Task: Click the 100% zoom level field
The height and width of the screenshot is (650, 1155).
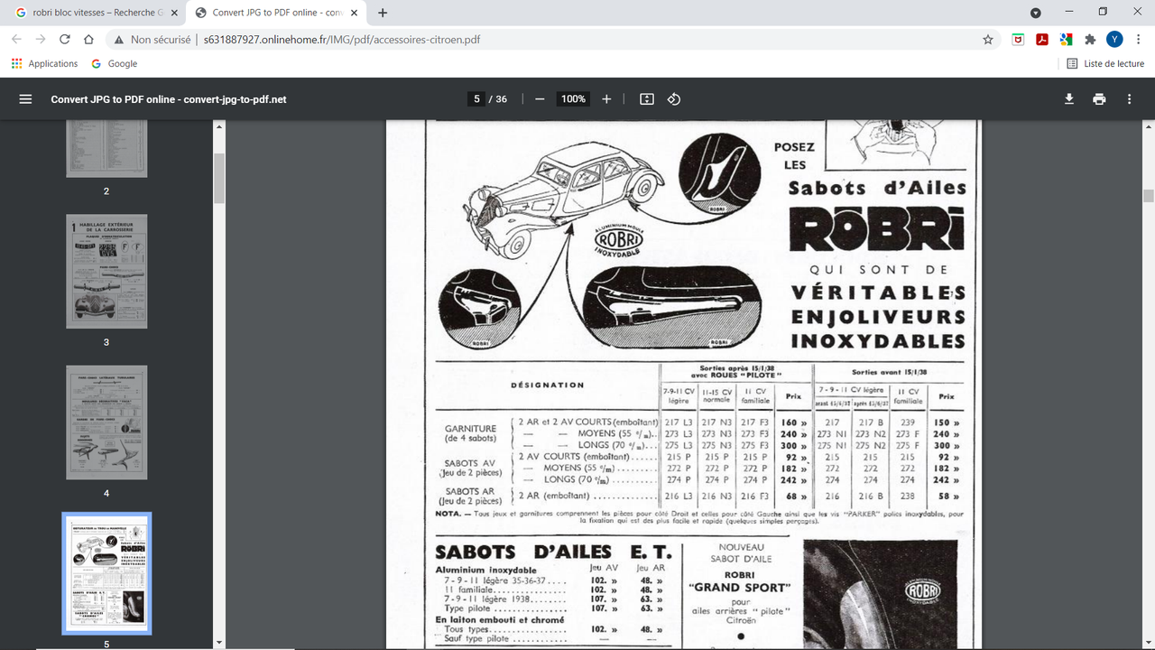Action: pos(573,99)
